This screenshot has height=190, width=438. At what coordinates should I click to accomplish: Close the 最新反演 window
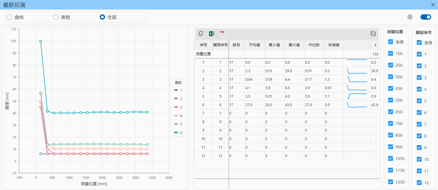click(x=433, y=5)
